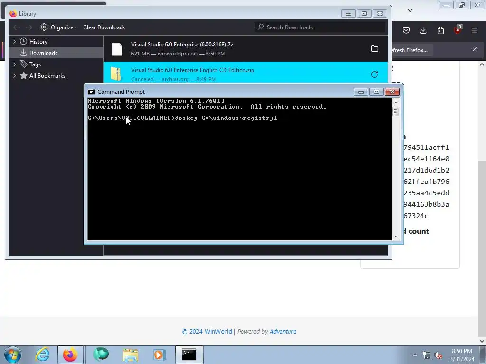Select Downloads in Library sidebar

click(43, 53)
